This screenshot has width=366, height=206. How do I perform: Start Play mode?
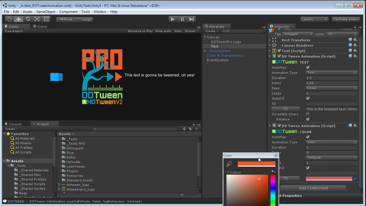(173, 19)
